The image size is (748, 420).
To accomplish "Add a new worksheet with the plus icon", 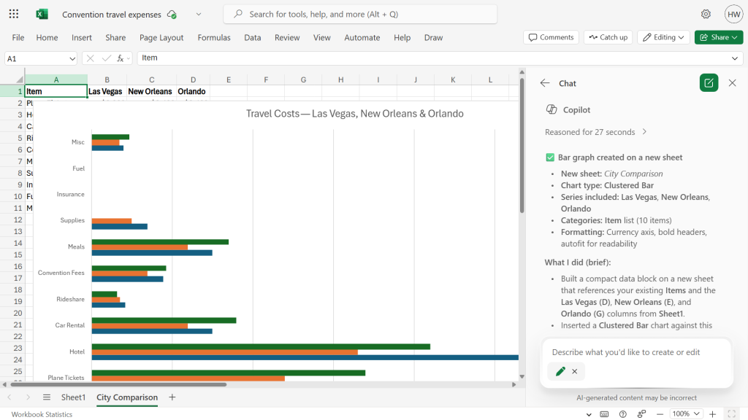I will 172,397.
